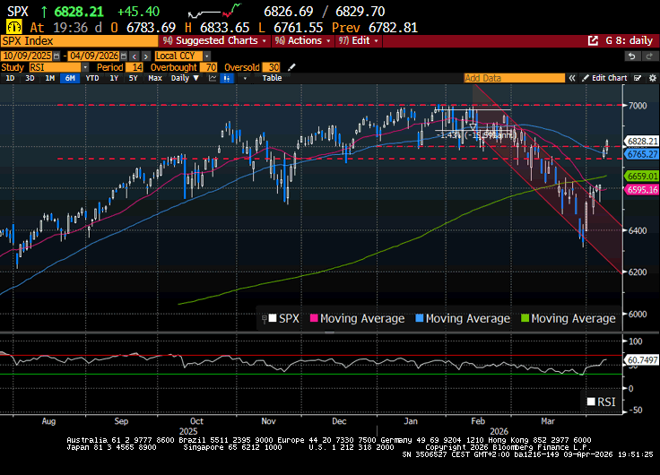This screenshot has height=475, width=660.
Task: Click the pop-out chart icon
Action: [593, 40]
